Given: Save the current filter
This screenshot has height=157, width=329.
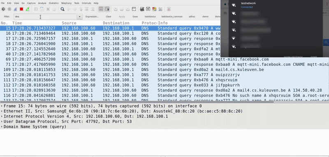Looking at the screenshot, I should point(135,16).
